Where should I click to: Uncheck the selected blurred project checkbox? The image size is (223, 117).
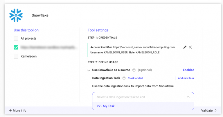[x=16, y=47]
